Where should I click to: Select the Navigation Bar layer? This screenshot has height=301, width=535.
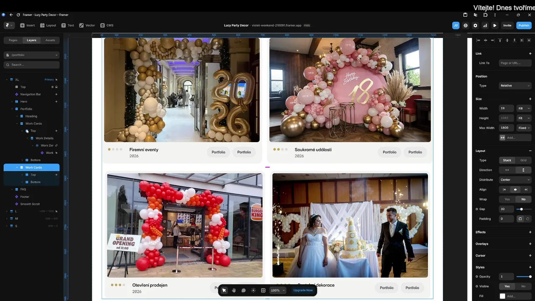(x=31, y=94)
